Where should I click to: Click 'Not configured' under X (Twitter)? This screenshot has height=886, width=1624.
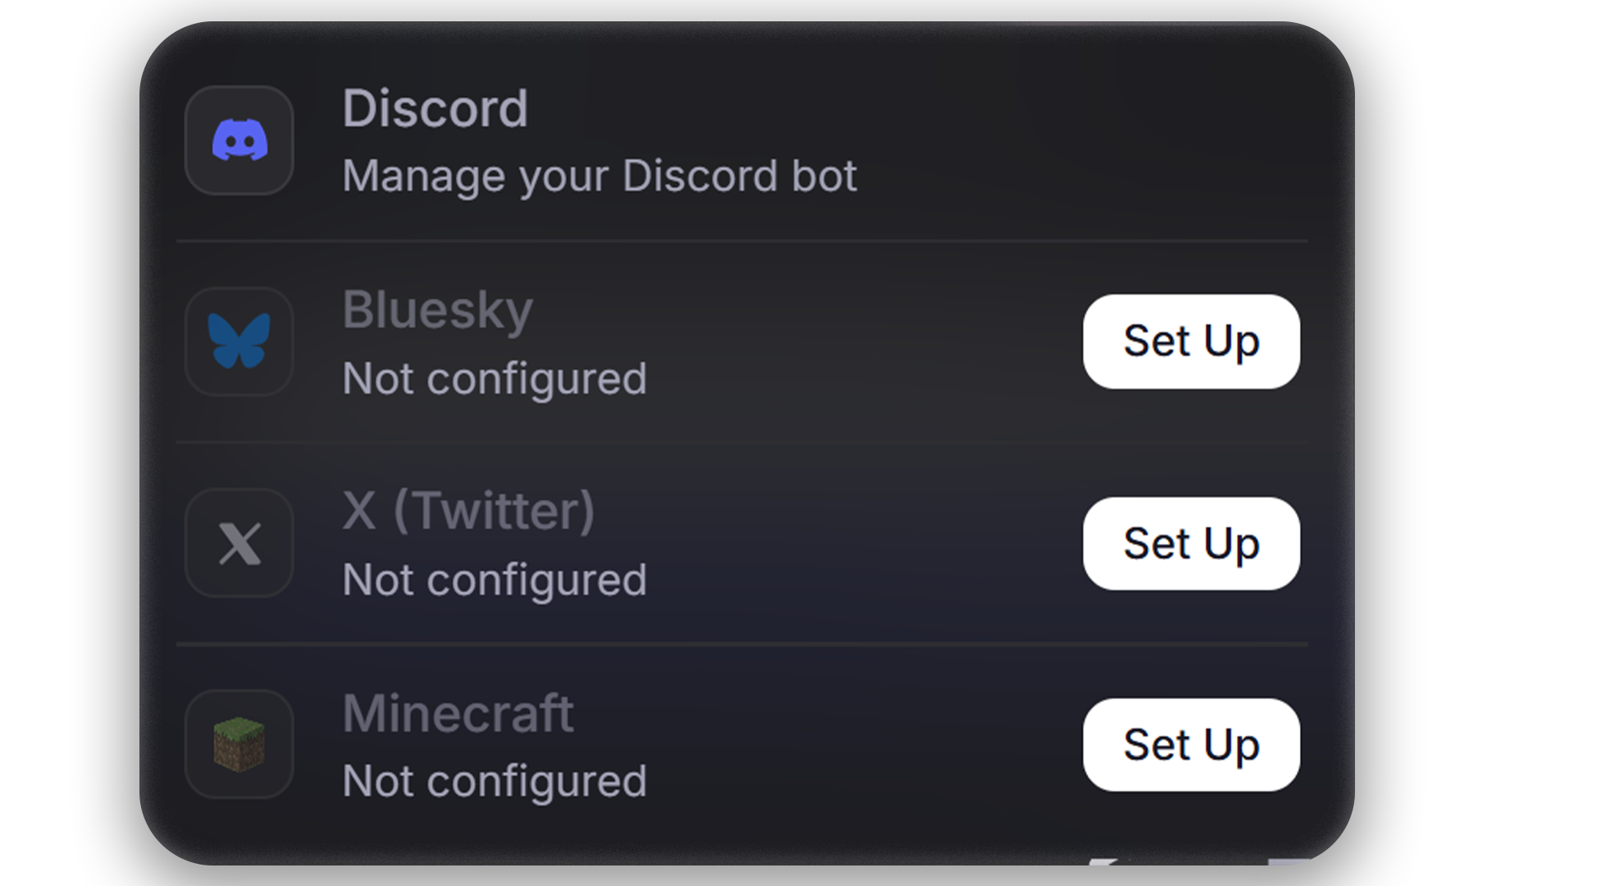495,580
